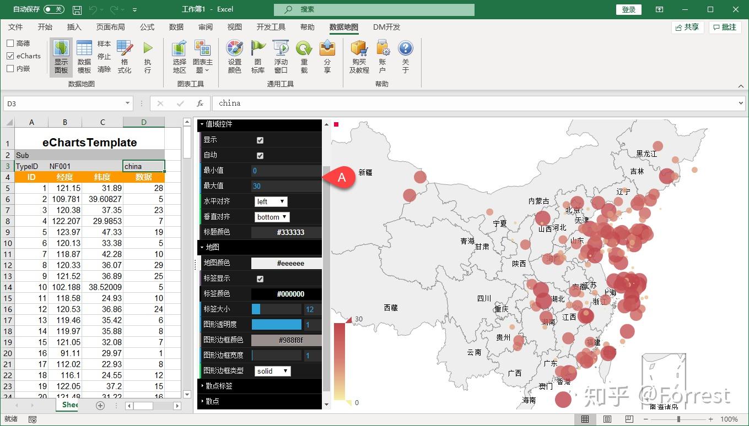749x426 pixels.
Task: Enable the 高德 checkbox
Action: point(9,43)
